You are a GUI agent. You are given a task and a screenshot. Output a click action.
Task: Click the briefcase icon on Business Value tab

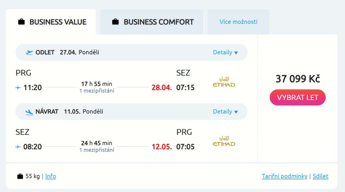pos(21,22)
